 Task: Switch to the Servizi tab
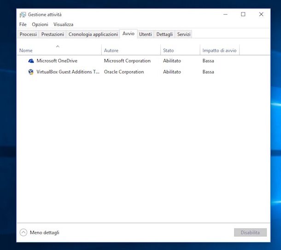pyautogui.click(x=184, y=35)
